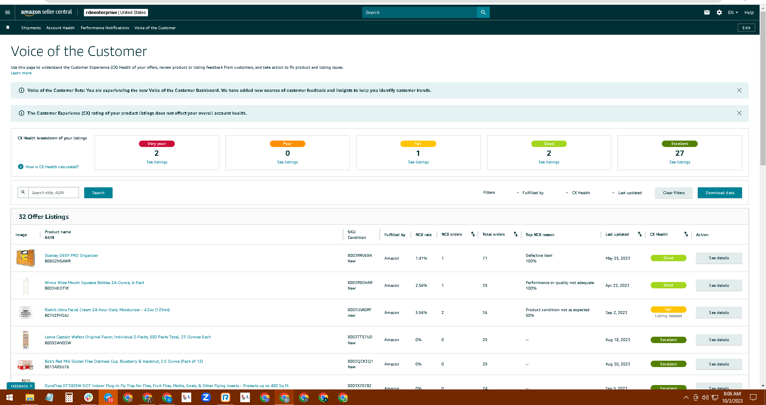
Task: Sort table by NCX orders
Action: [x=473, y=234]
